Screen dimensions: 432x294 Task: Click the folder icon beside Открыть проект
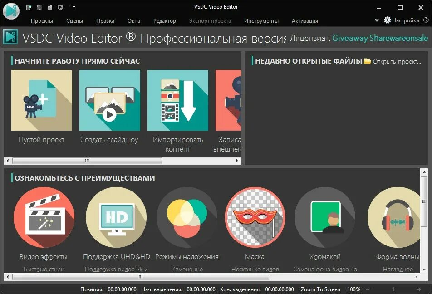[x=367, y=61]
